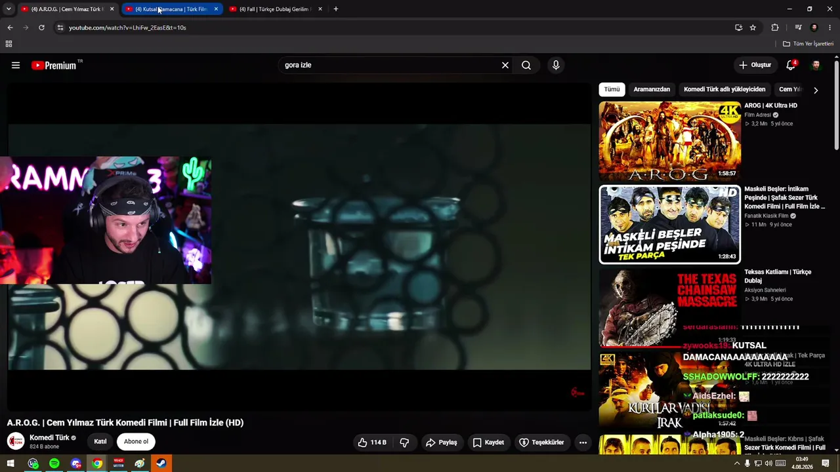The width and height of the screenshot is (840, 472).
Task: Bookmark this page with star icon
Action: coord(753,28)
